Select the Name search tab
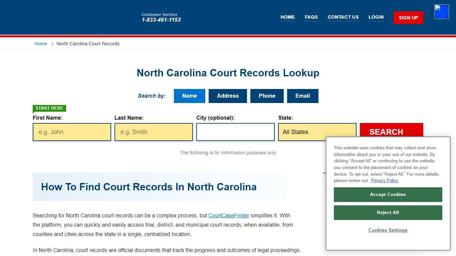456x256 pixels. pos(189,96)
